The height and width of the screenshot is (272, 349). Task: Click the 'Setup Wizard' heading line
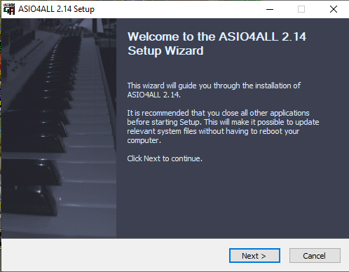point(165,51)
